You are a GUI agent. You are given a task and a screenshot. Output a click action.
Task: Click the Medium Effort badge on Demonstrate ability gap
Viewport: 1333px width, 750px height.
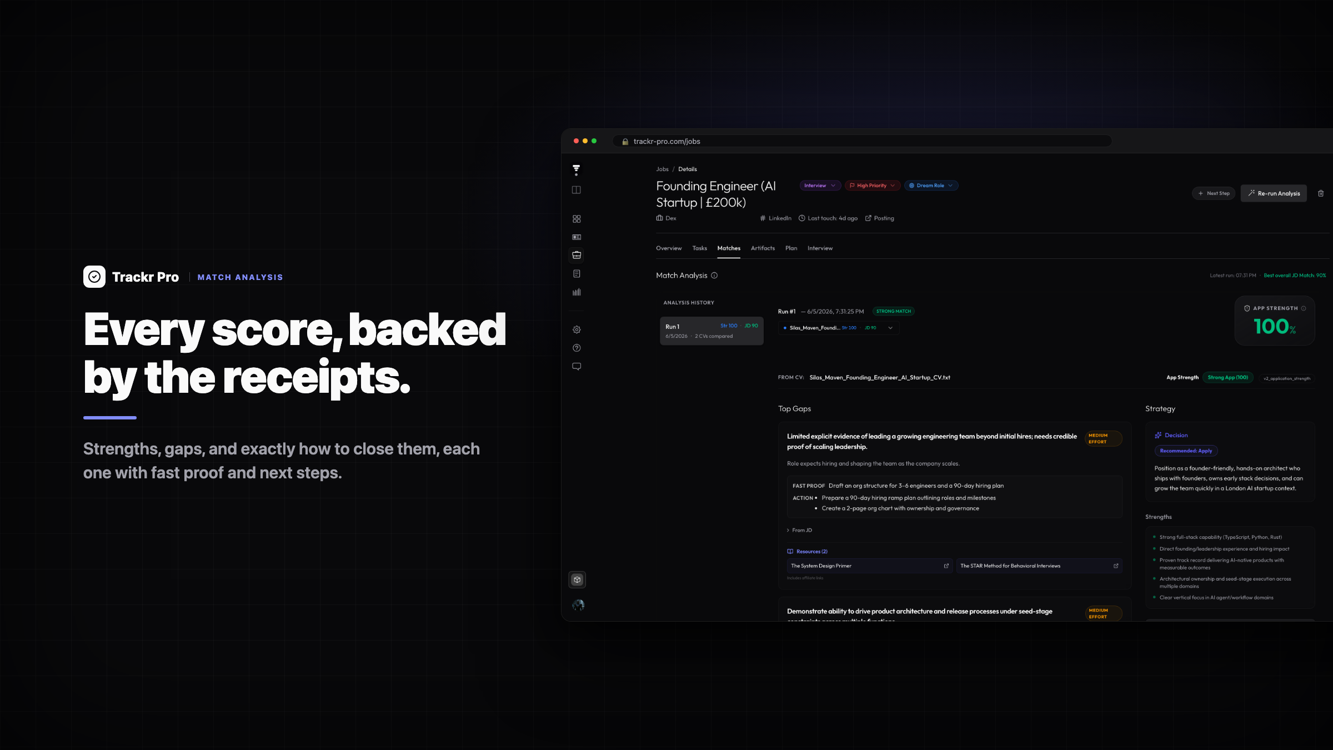click(1103, 614)
